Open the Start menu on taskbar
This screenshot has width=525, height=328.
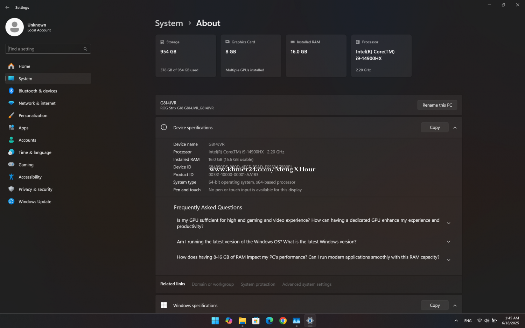215,321
